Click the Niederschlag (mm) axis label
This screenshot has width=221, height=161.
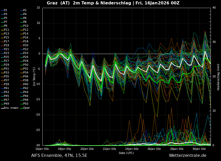[x=218, y=77]
